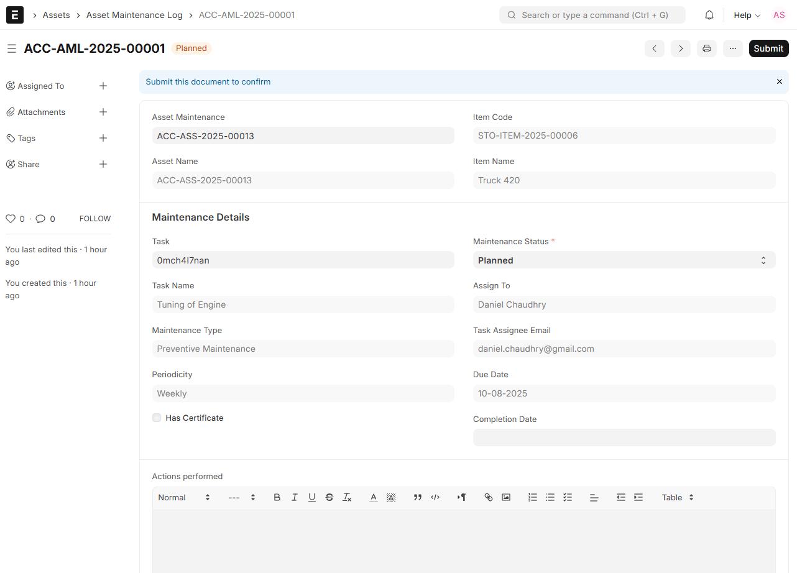The width and height of the screenshot is (797, 573).
Task: Like this document heart icon
Action: point(11,219)
